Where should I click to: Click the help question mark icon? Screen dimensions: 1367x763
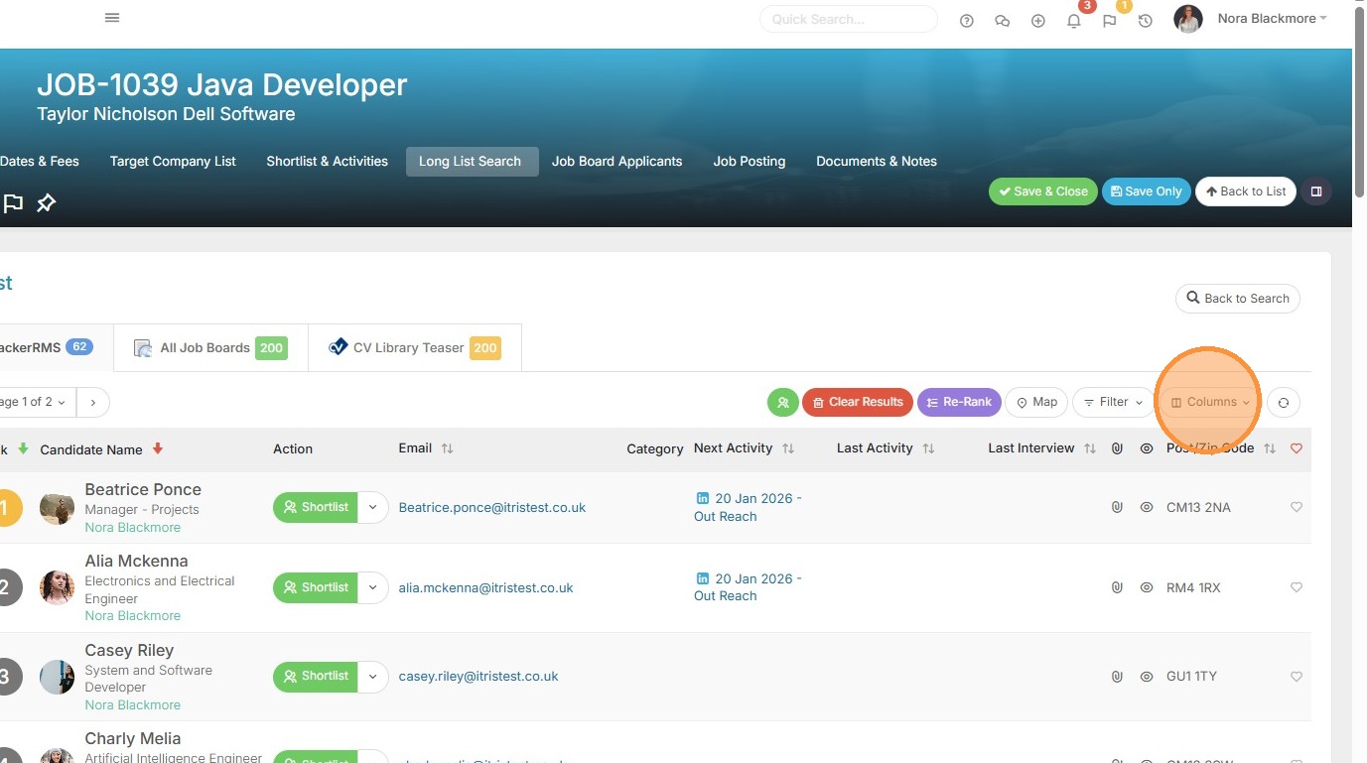pyautogui.click(x=966, y=21)
